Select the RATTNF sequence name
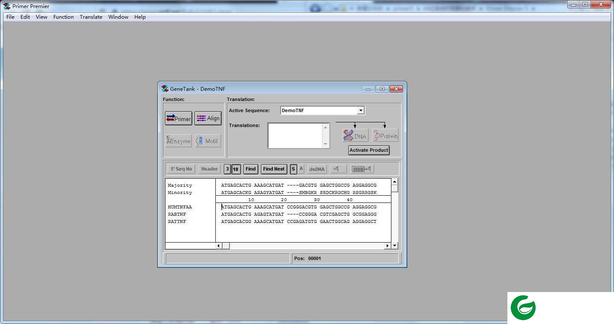 (177, 221)
